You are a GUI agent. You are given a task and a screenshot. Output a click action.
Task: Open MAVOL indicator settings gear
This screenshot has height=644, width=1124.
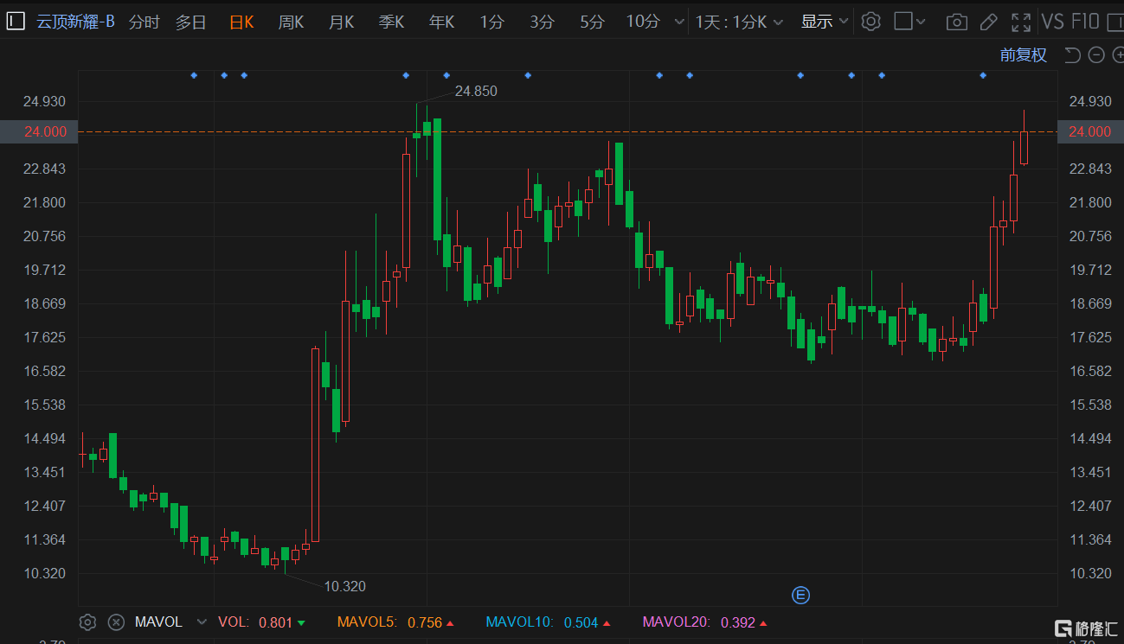[x=87, y=622]
